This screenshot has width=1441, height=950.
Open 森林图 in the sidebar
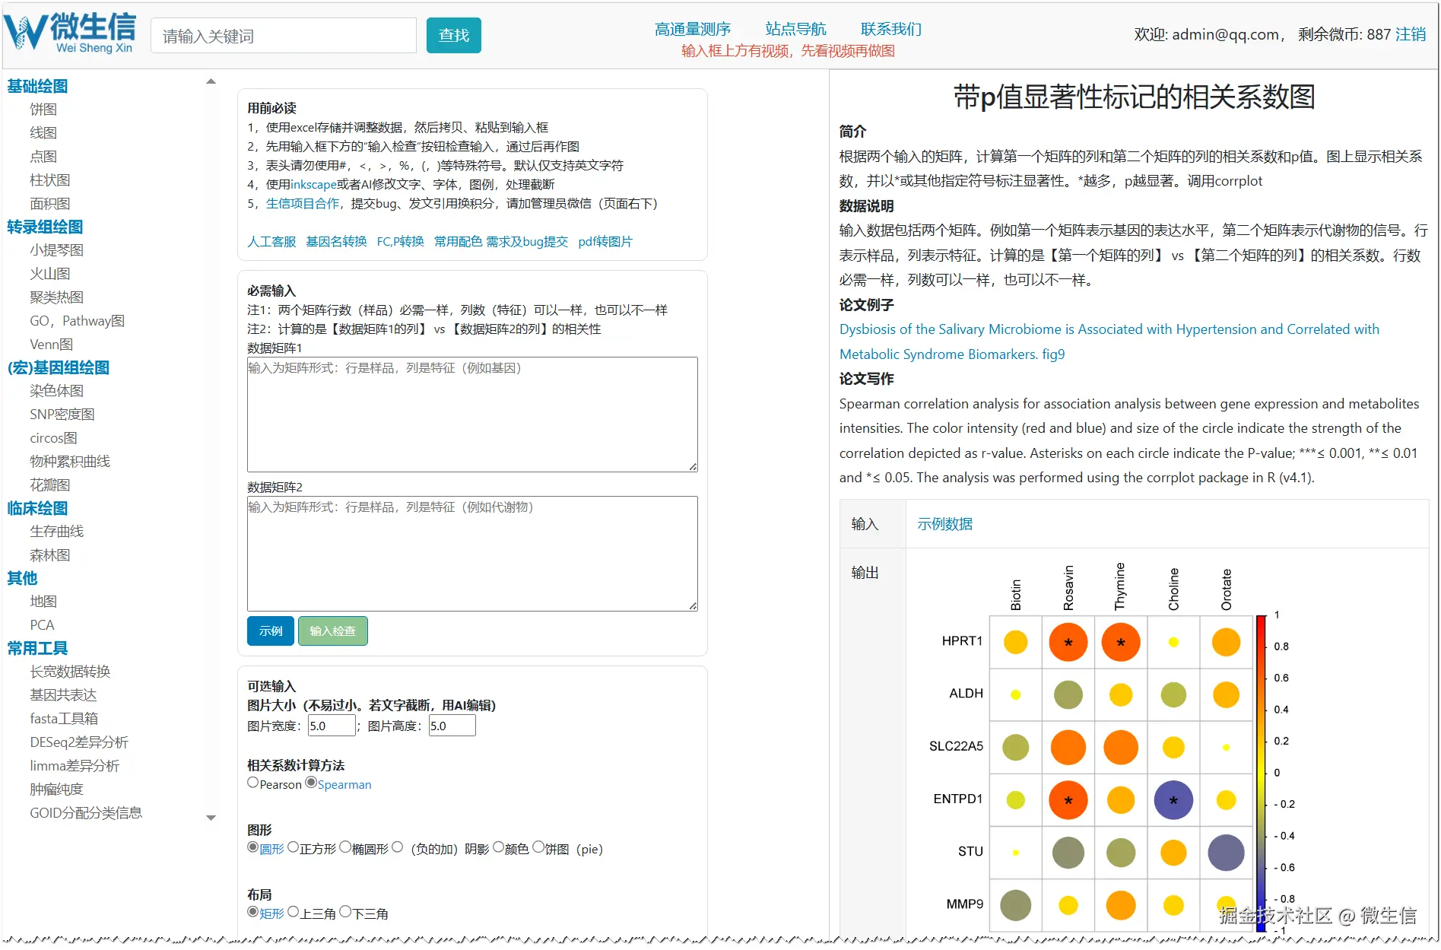50,555
